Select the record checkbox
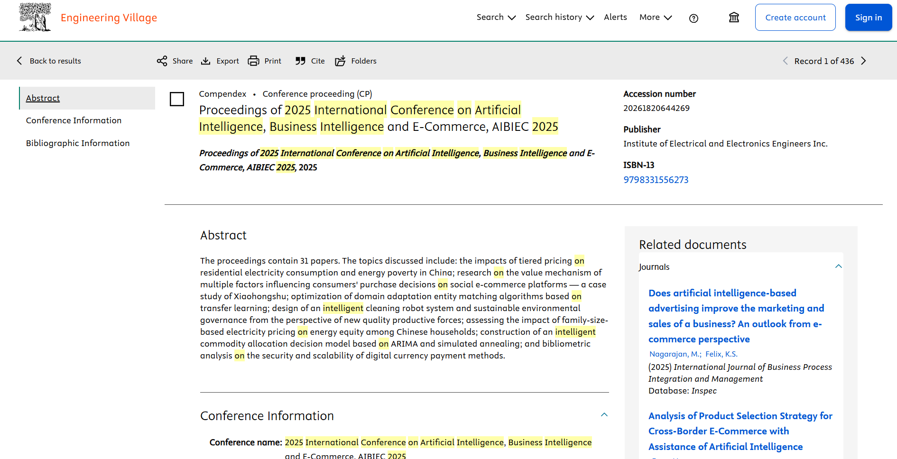Image resolution: width=897 pixels, height=459 pixels. click(x=177, y=99)
